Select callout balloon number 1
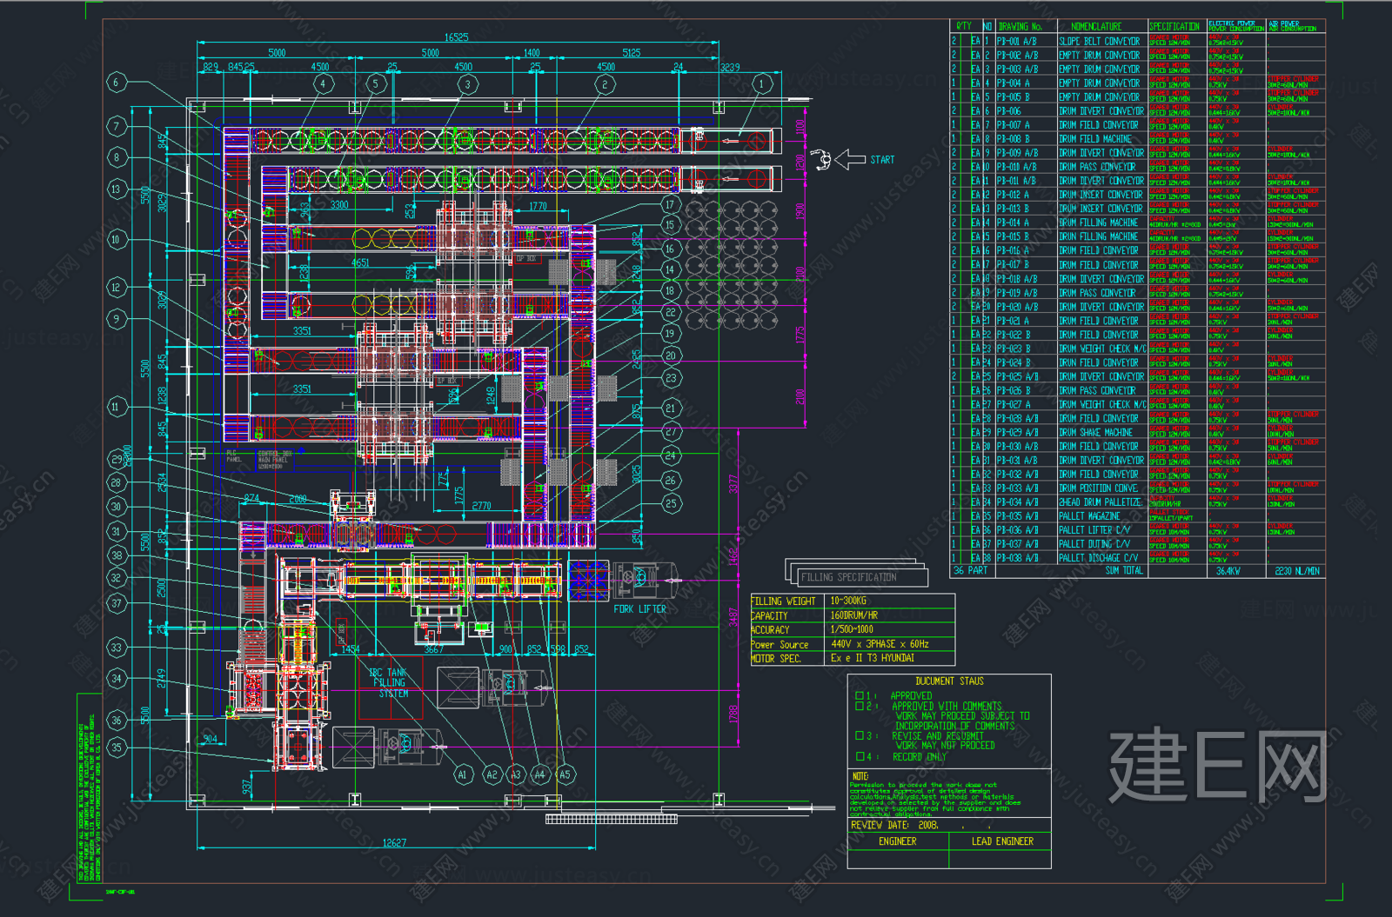Image resolution: width=1392 pixels, height=917 pixels. [762, 84]
